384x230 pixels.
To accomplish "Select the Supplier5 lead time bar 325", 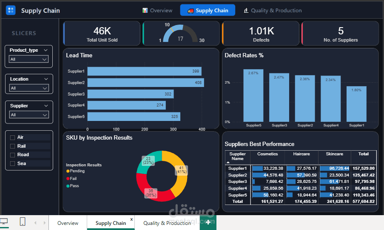I will coord(134,117).
